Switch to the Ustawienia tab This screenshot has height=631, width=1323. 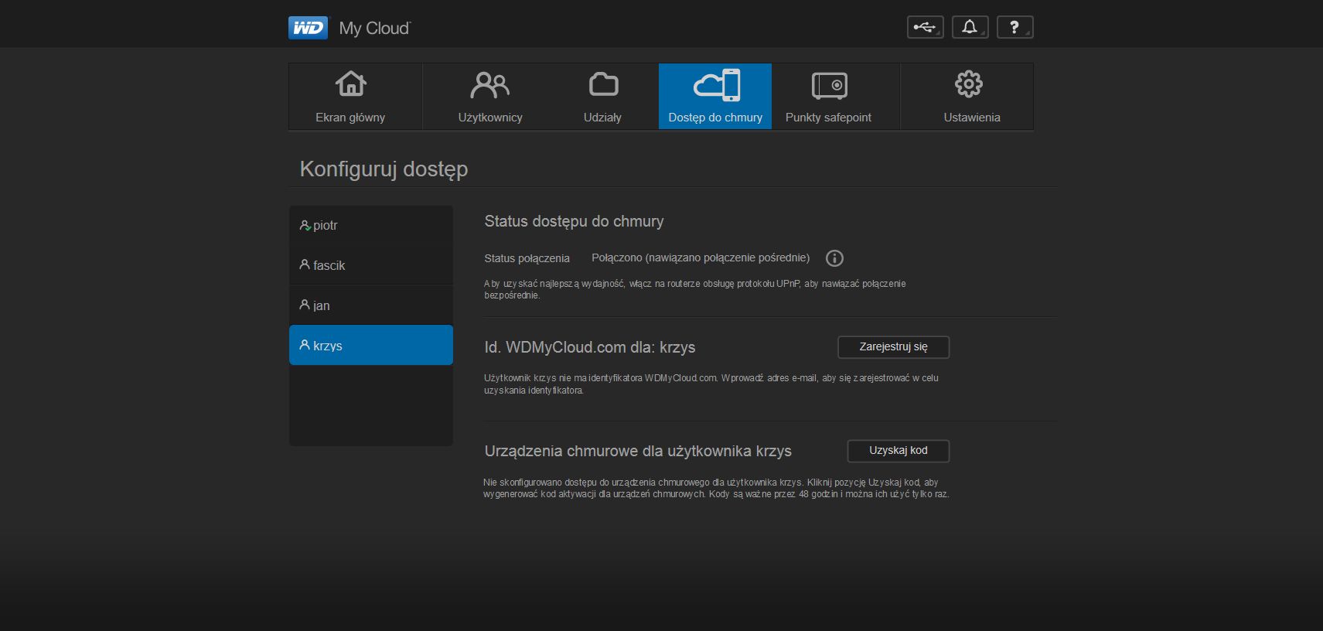click(x=967, y=96)
